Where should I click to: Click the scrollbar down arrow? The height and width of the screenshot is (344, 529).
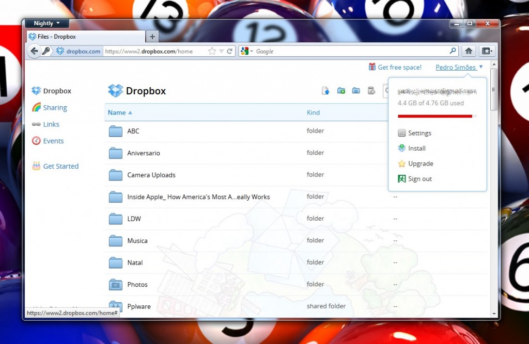click(x=494, y=314)
